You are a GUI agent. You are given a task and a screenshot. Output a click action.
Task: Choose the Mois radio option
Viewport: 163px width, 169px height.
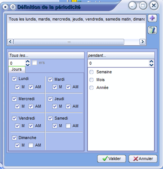tap(91, 80)
